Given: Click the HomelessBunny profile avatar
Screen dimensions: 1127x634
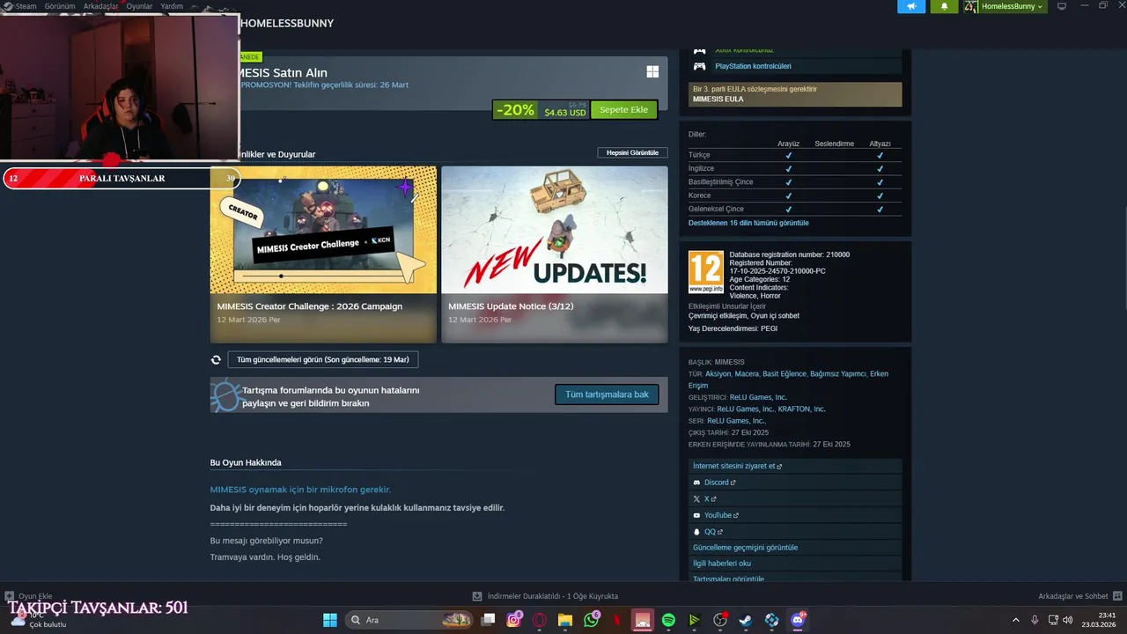Looking at the screenshot, I should tap(971, 6).
